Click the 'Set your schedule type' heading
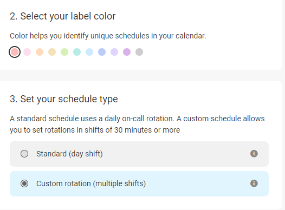Viewport: 285px width, 210px height. coord(63,99)
